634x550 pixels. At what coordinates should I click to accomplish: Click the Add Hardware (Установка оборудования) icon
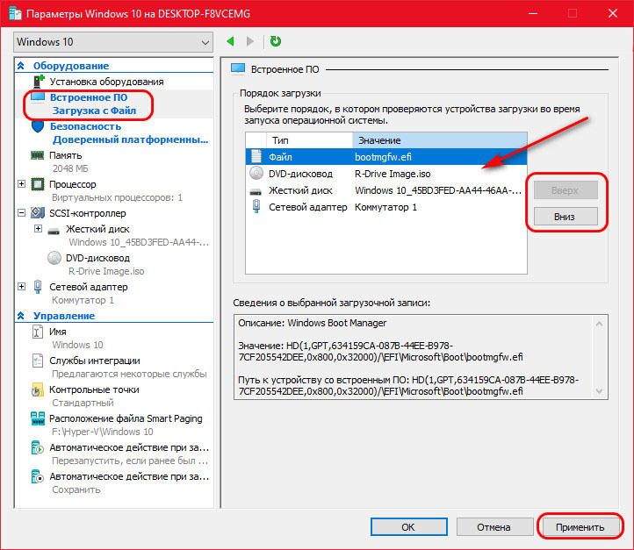(38, 82)
